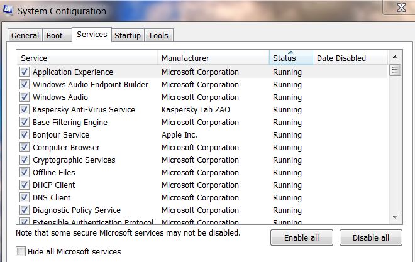Check Hide all Microsoft services

click(21, 251)
